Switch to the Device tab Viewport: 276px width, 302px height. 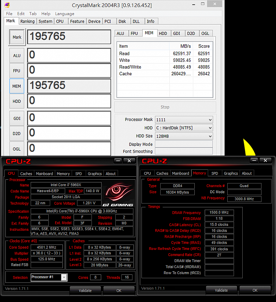(x=94, y=21)
